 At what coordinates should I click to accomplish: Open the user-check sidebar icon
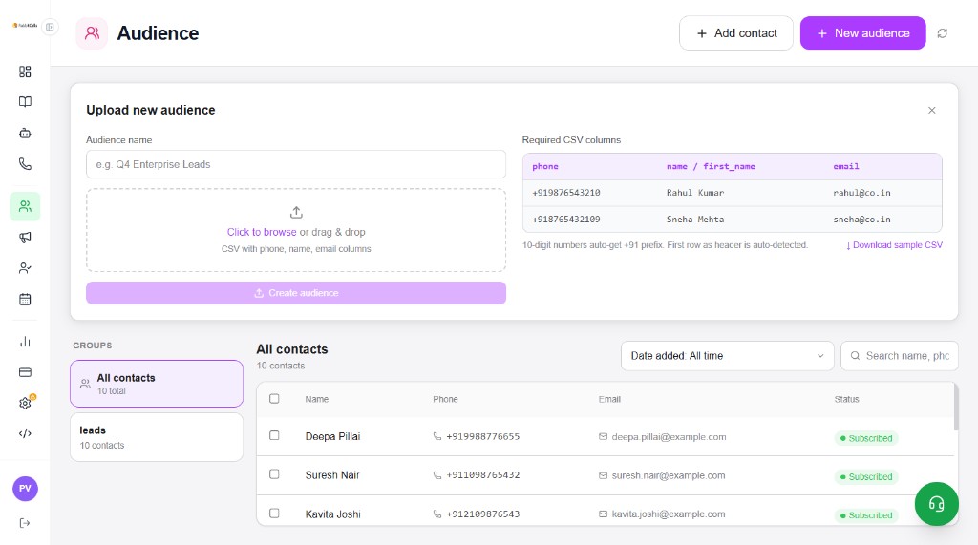point(25,268)
